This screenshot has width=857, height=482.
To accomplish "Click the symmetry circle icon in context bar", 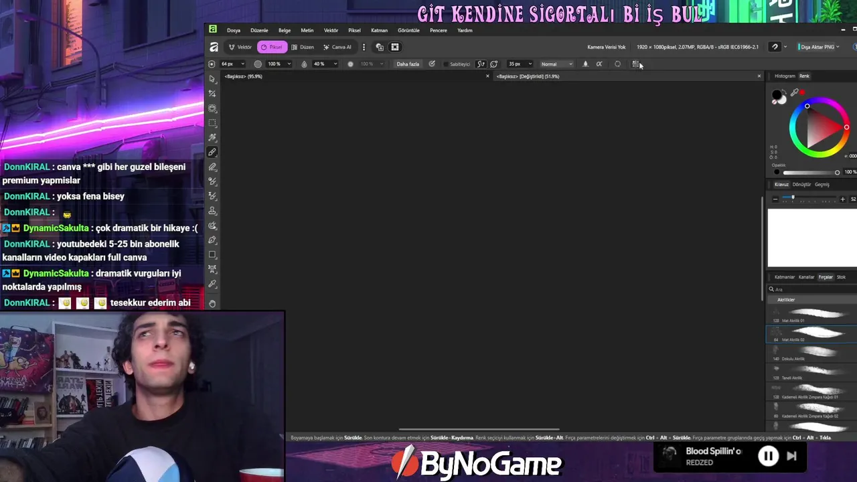I will click(617, 64).
